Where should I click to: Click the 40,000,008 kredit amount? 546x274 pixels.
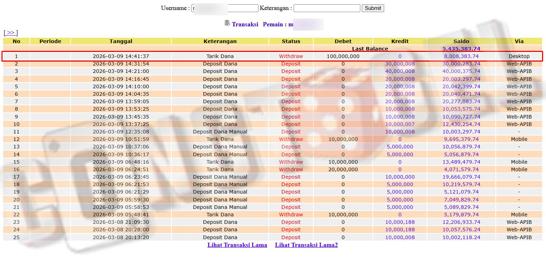point(400,71)
